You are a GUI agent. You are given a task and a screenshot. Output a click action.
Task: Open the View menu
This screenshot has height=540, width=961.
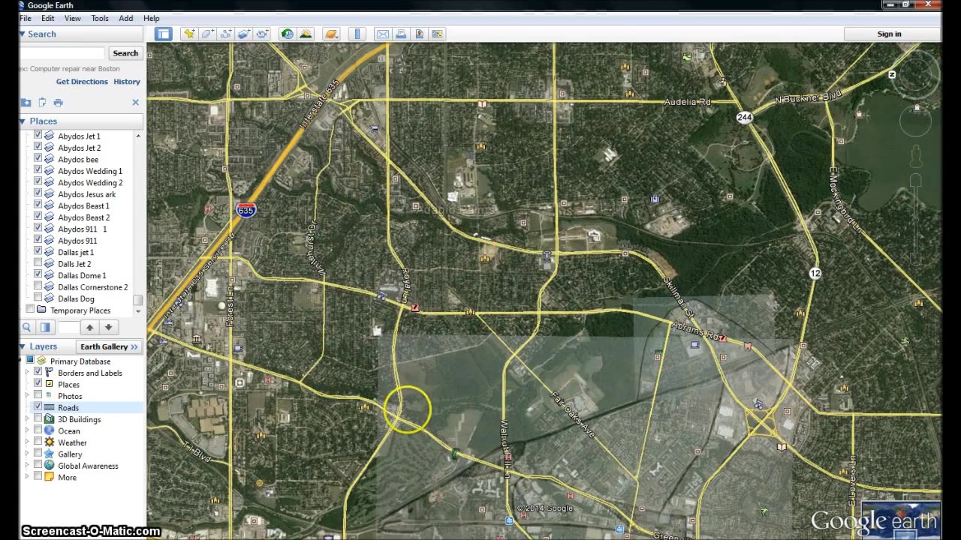point(73,18)
